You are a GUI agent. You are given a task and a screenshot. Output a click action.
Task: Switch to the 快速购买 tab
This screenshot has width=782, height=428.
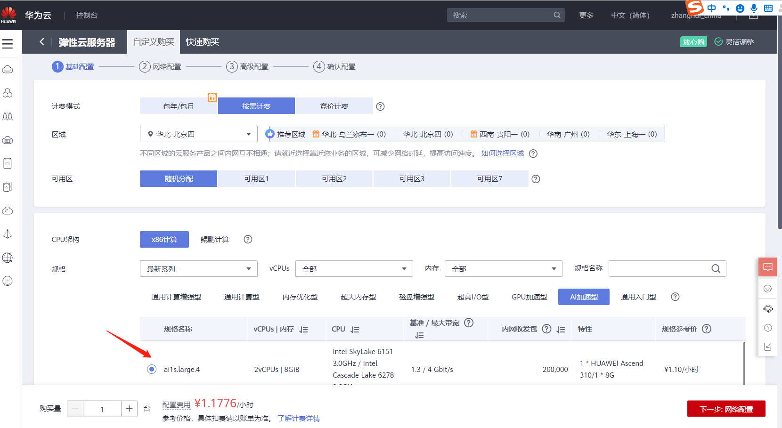(203, 42)
